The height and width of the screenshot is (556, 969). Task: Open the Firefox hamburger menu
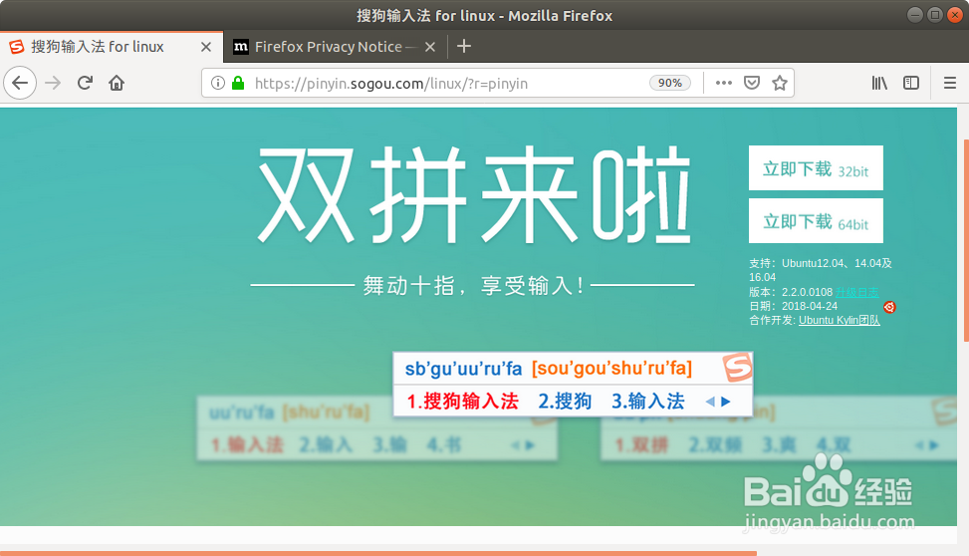point(950,83)
